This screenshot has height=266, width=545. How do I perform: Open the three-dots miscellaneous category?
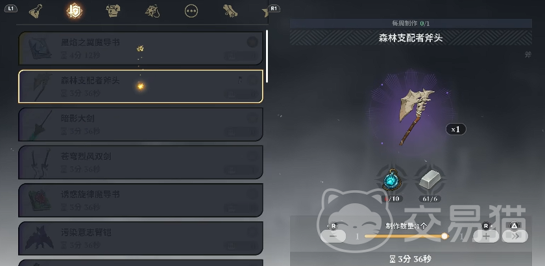[x=191, y=11]
